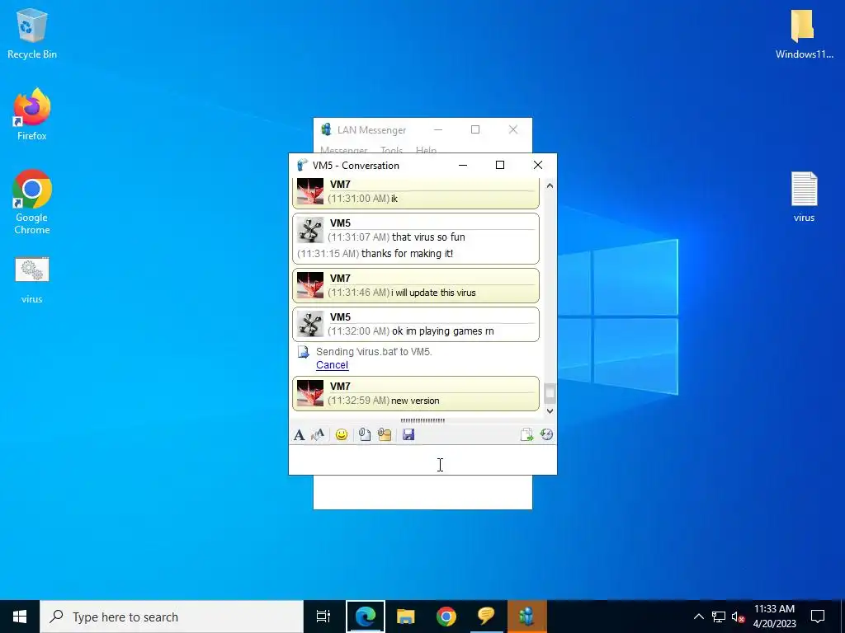Click the 'new version' message text
845x633 pixels.
(x=415, y=401)
